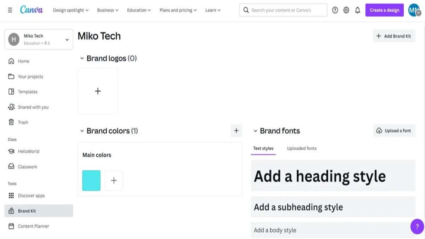Viewport: 425px width, 239px height.
Task: Click the Canva logo
Action: coord(32,10)
